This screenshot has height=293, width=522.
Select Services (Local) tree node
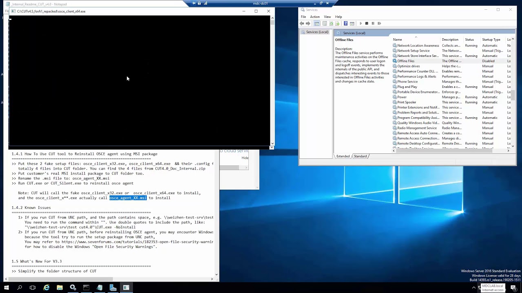coord(315,32)
